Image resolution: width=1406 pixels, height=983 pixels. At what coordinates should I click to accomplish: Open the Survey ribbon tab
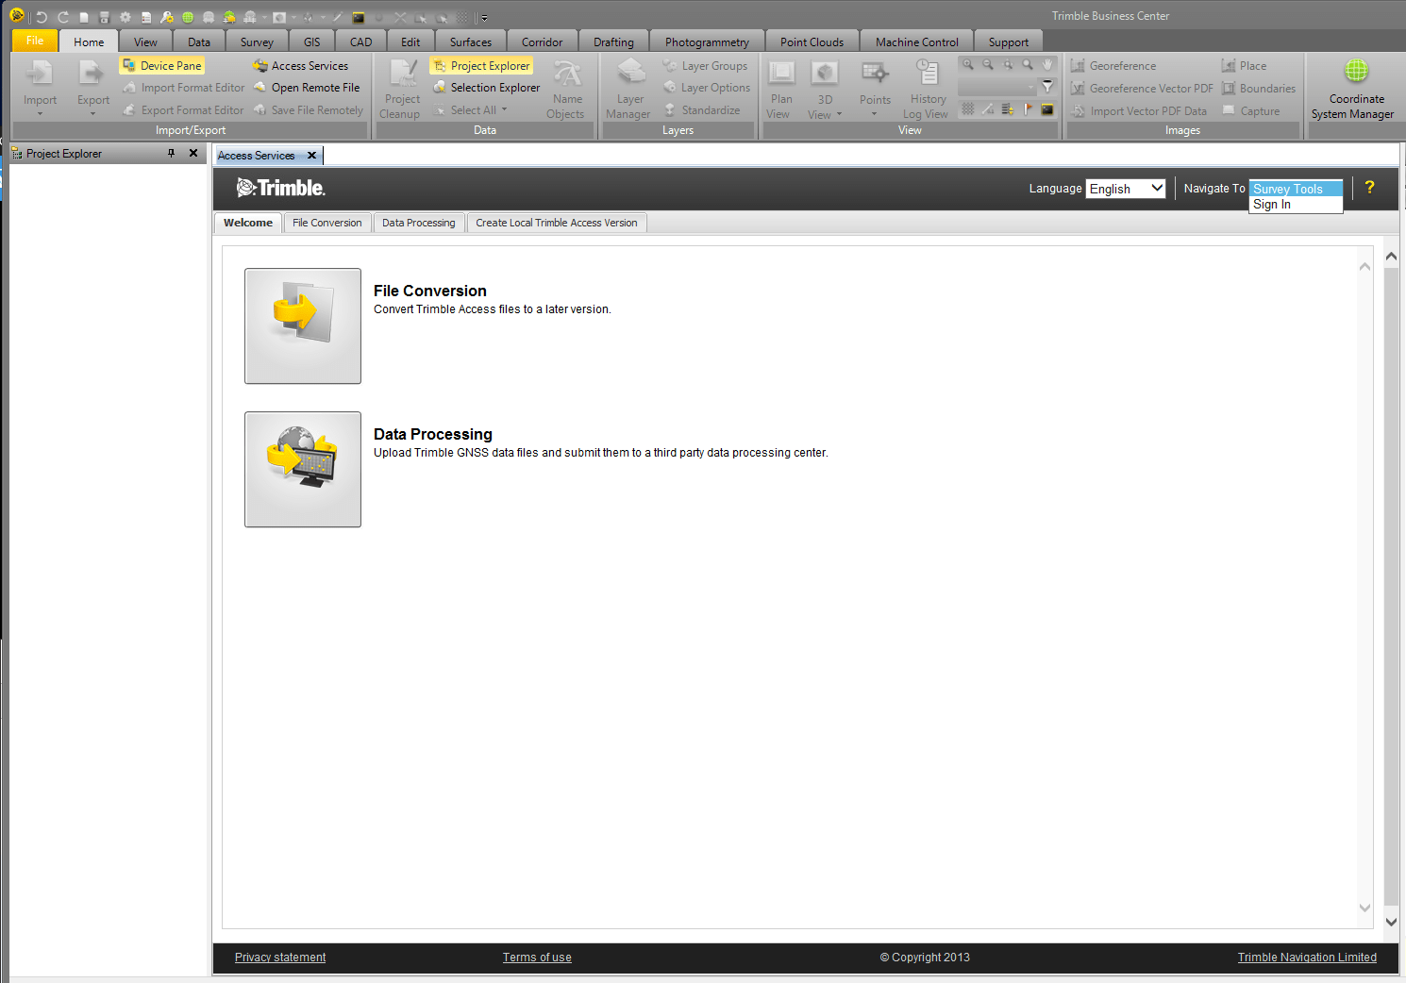tap(257, 42)
